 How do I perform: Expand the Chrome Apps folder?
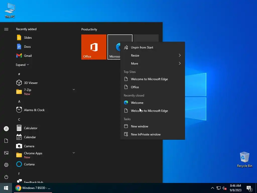(45, 155)
